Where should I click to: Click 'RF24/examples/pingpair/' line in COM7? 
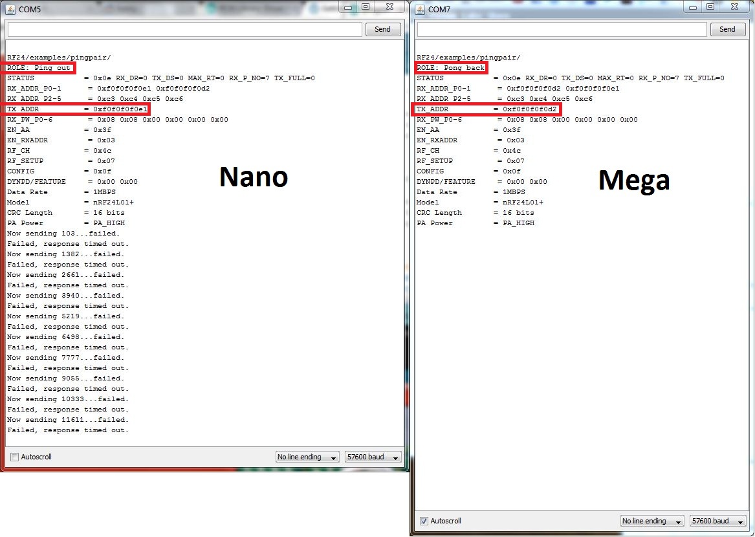pyautogui.click(x=468, y=58)
